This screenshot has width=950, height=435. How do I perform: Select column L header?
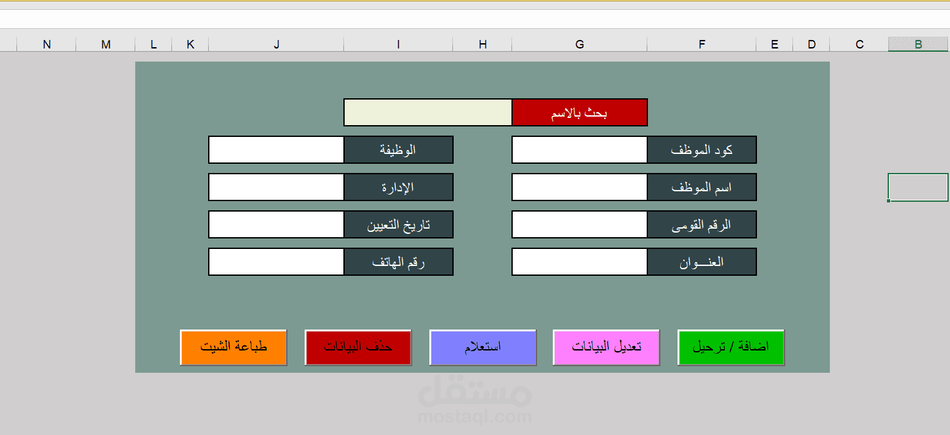click(x=154, y=44)
